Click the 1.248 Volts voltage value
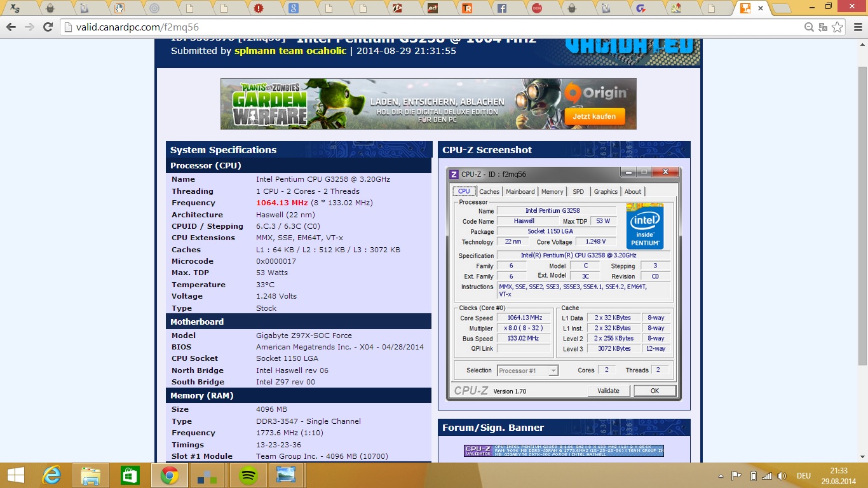This screenshot has width=868, height=488. click(276, 296)
